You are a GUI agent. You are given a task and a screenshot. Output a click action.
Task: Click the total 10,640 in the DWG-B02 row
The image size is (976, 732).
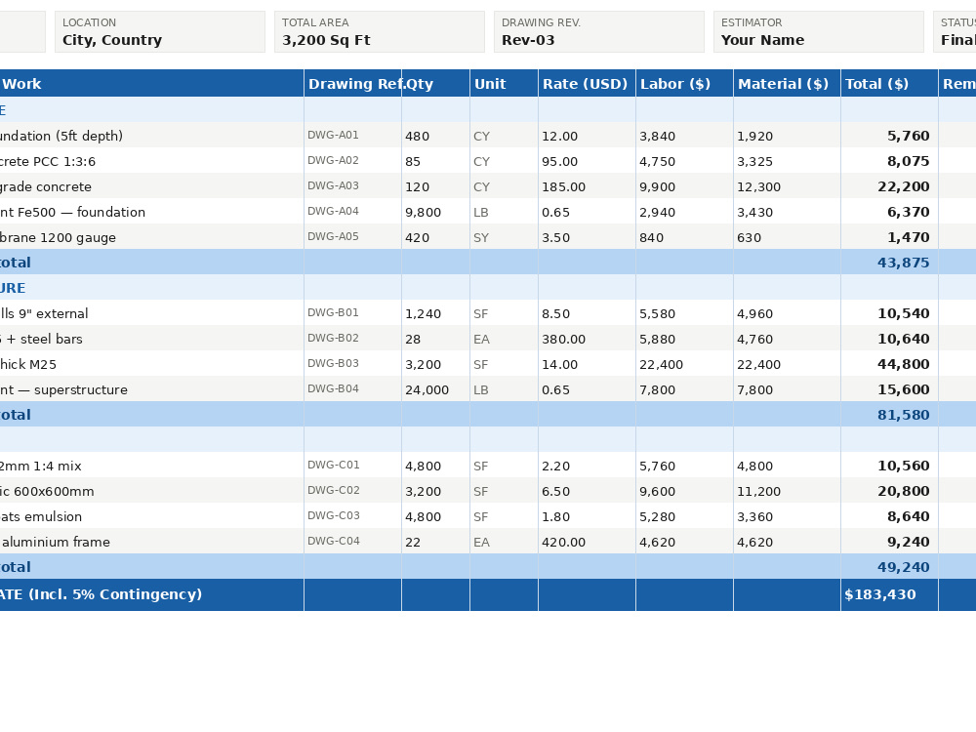pyautogui.click(x=903, y=340)
